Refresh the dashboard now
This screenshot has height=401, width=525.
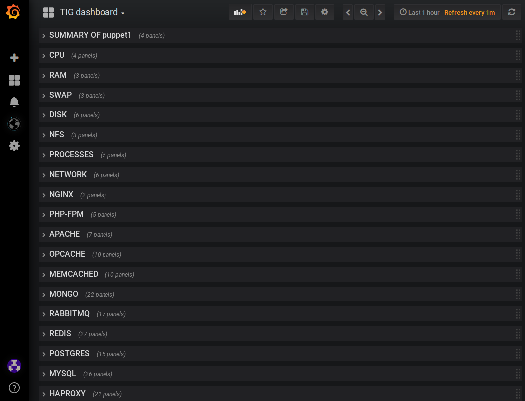tap(511, 12)
